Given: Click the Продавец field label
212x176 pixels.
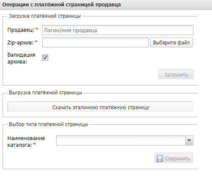Looking at the screenshot, I should (x=21, y=30).
